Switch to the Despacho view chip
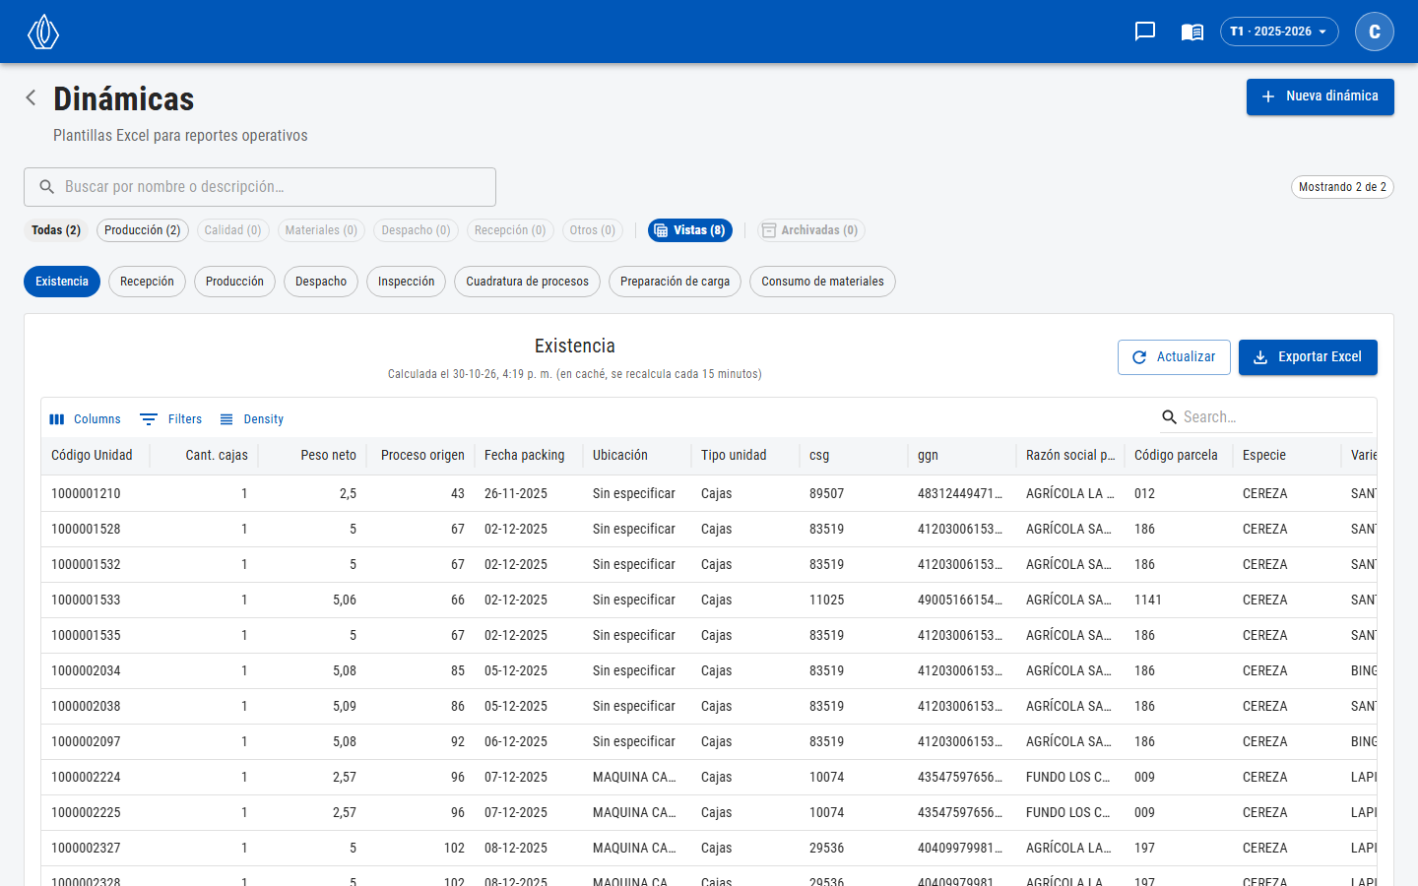Screen dimensions: 1418x886 (321, 282)
